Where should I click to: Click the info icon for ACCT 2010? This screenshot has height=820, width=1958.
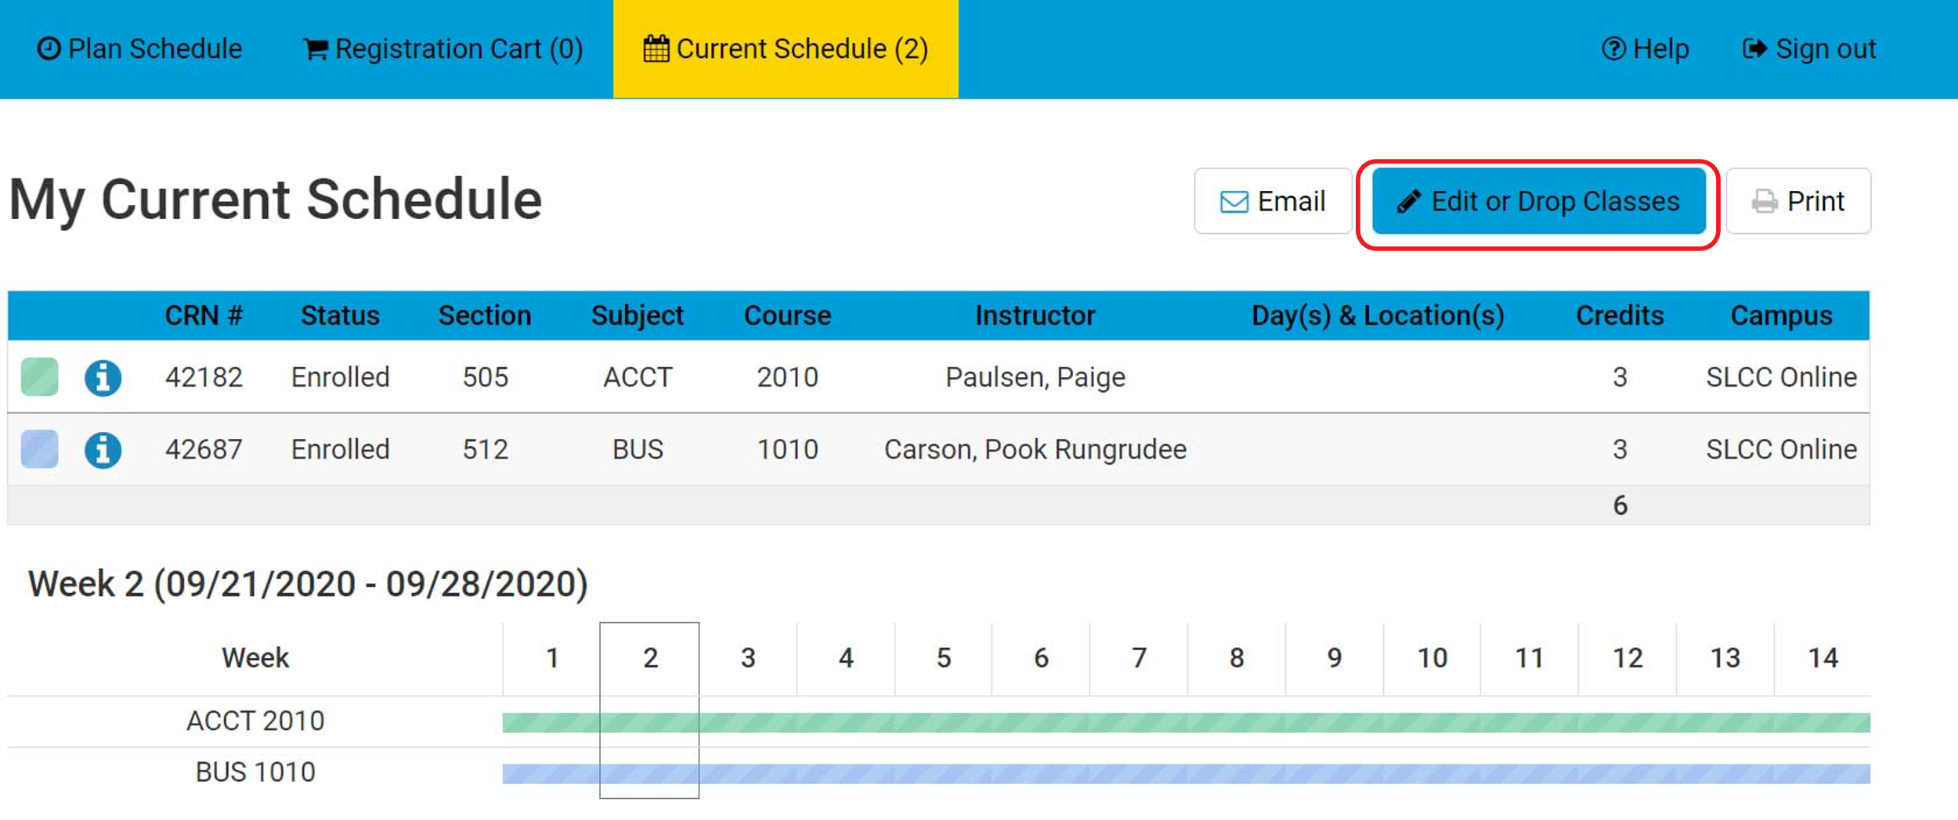pos(103,378)
